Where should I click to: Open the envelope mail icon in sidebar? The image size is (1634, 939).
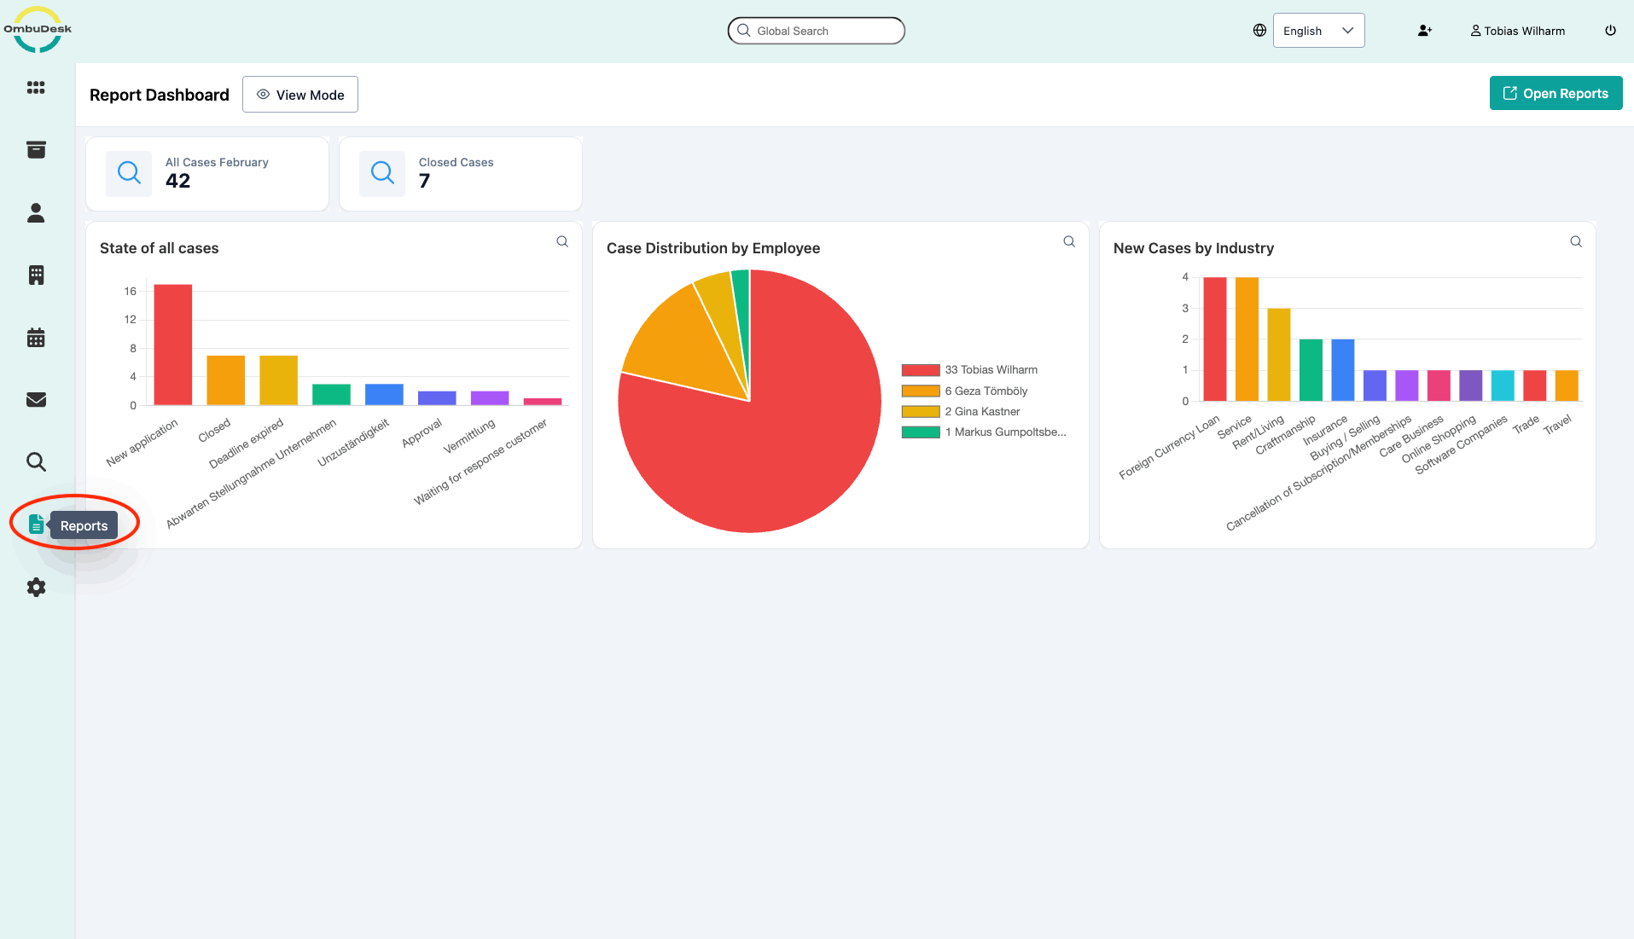(36, 400)
